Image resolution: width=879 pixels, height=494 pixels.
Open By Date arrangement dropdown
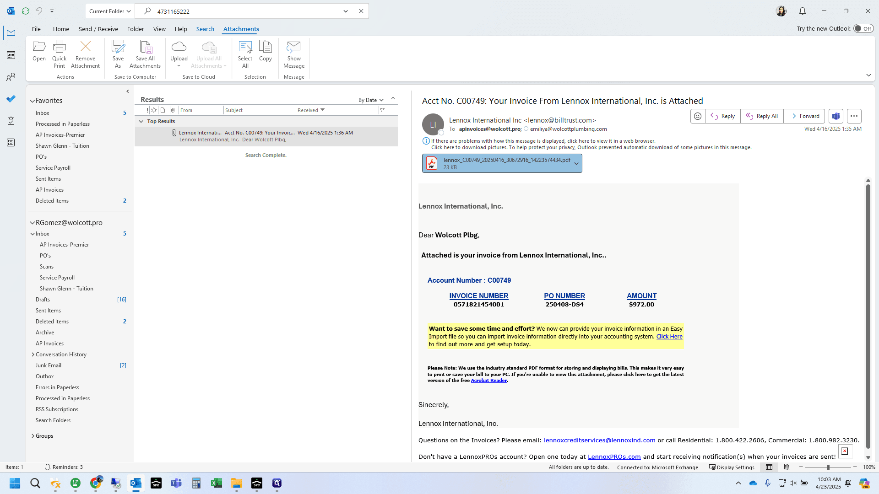coord(371,100)
